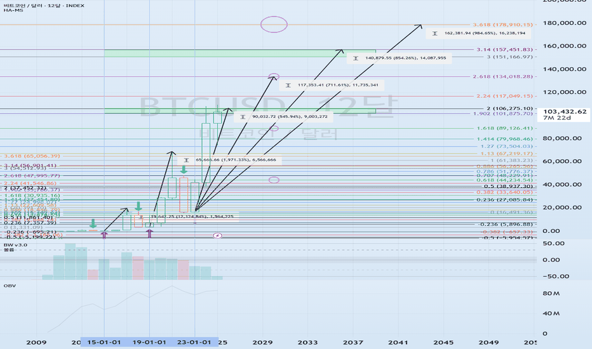Open the HA-MS indicator legend
The height and width of the screenshot is (349, 592).
13,11
